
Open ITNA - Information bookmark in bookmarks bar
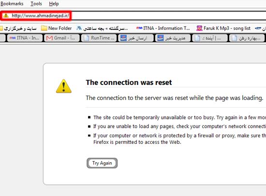pos(163,28)
